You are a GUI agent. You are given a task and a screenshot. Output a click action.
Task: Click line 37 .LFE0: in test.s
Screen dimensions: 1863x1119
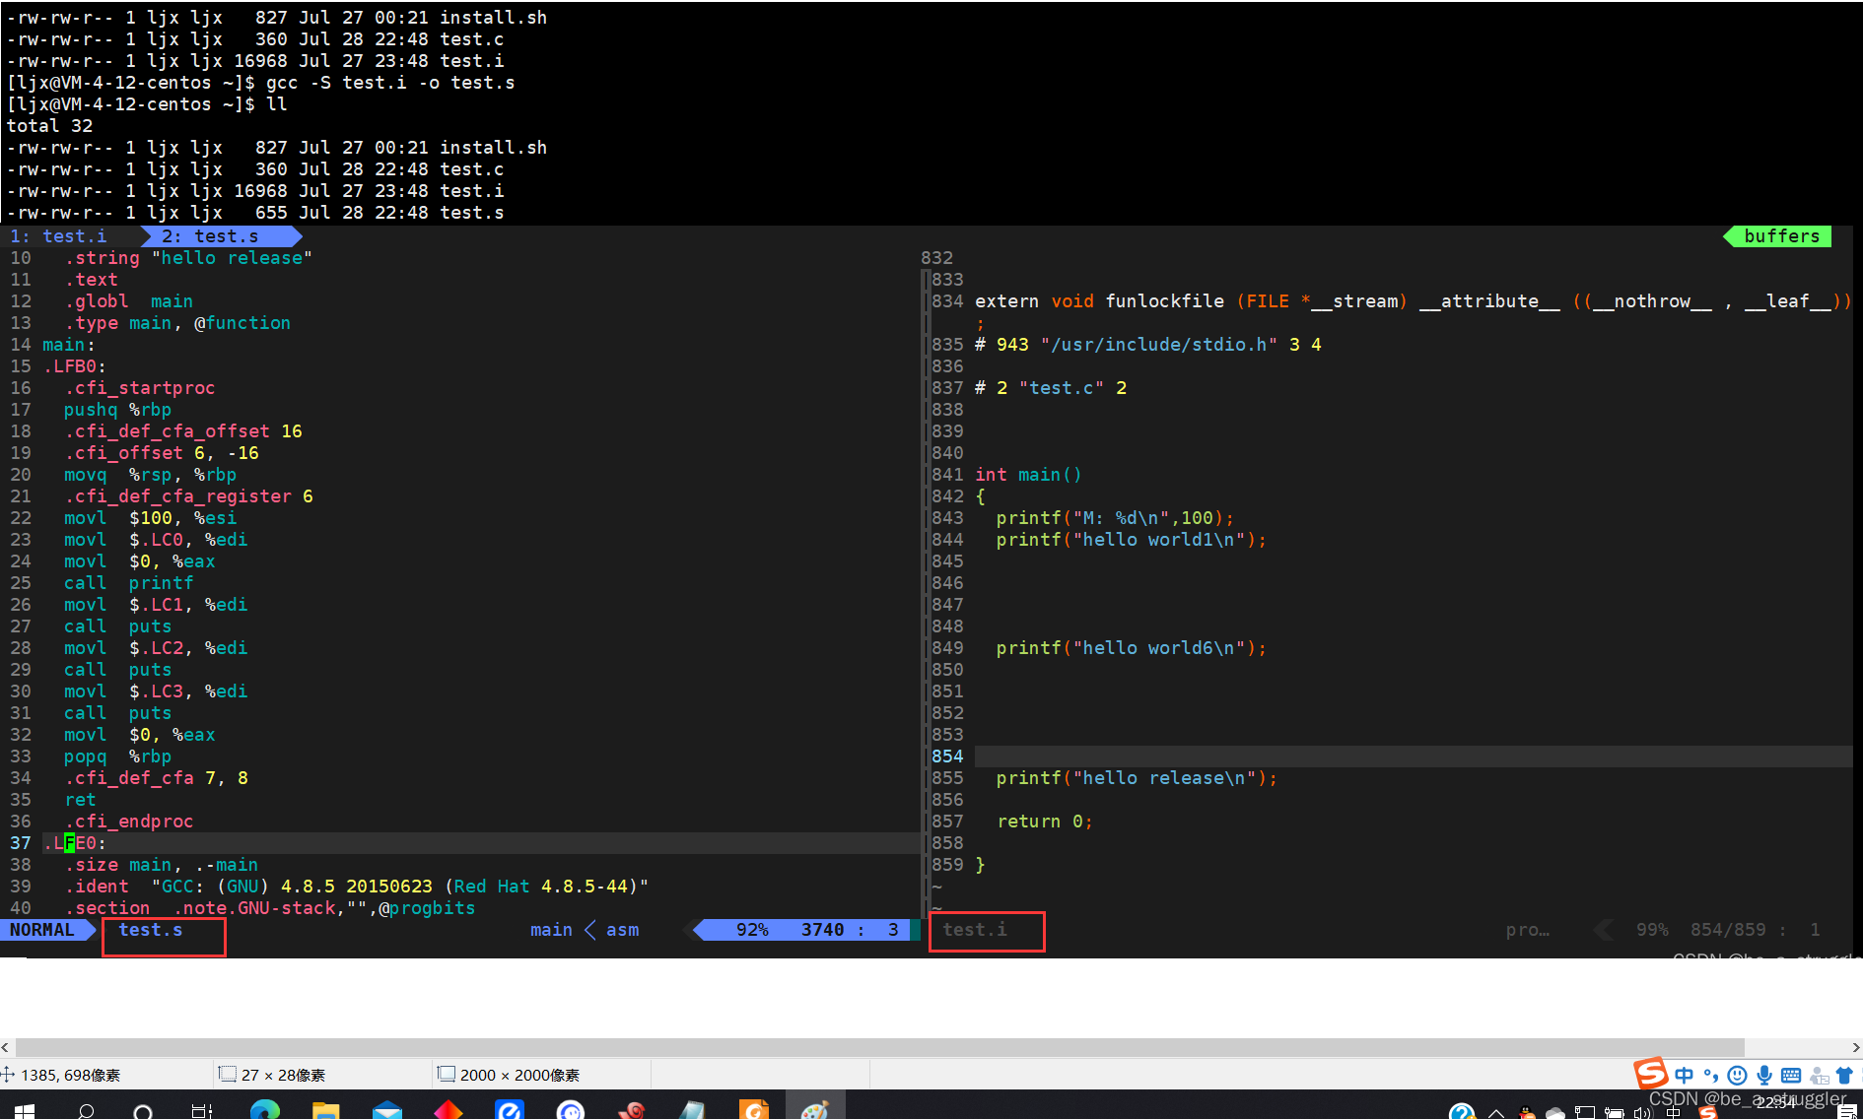[74, 843]
